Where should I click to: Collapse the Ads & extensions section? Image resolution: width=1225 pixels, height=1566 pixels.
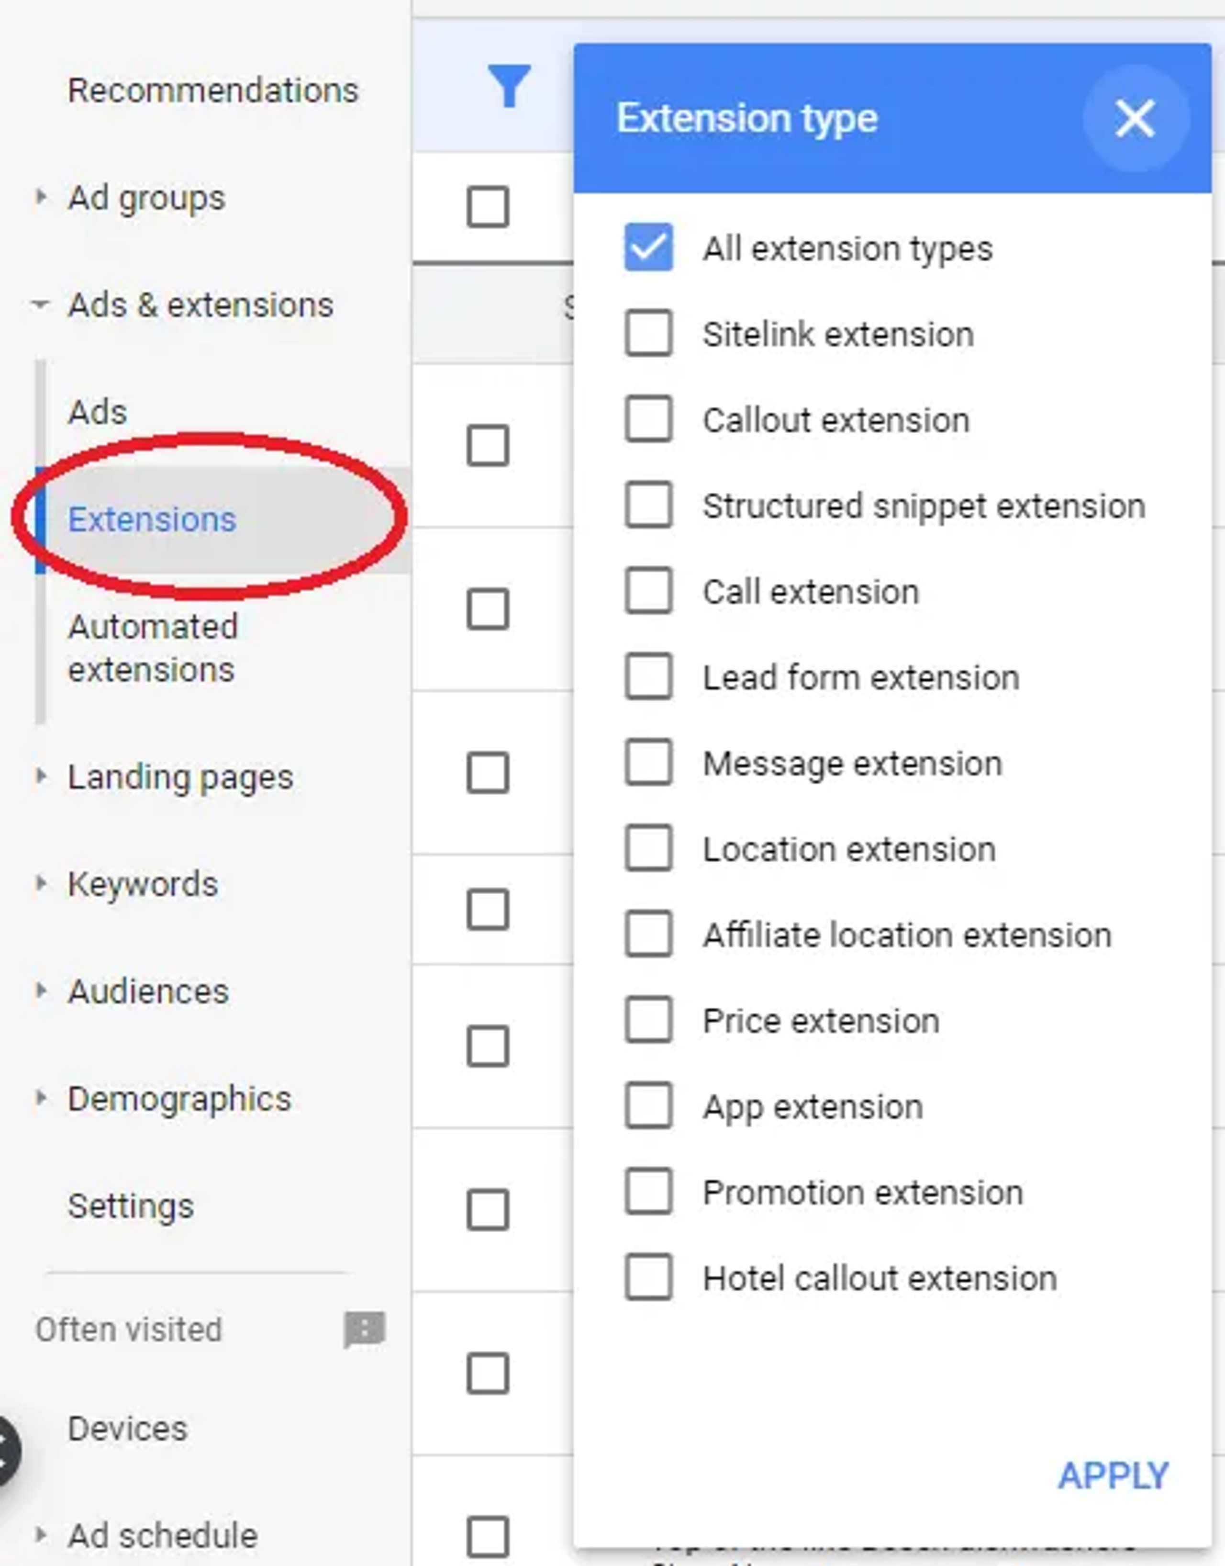coord(41,305)
